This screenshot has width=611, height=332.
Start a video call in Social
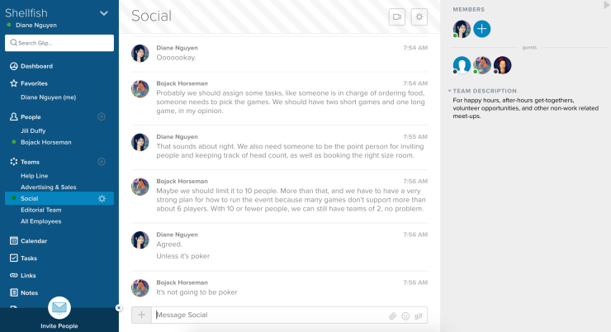(x=396, y=17)
